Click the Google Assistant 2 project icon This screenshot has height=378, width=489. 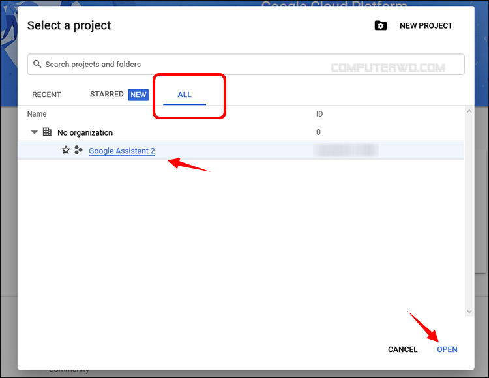[78, 150]
